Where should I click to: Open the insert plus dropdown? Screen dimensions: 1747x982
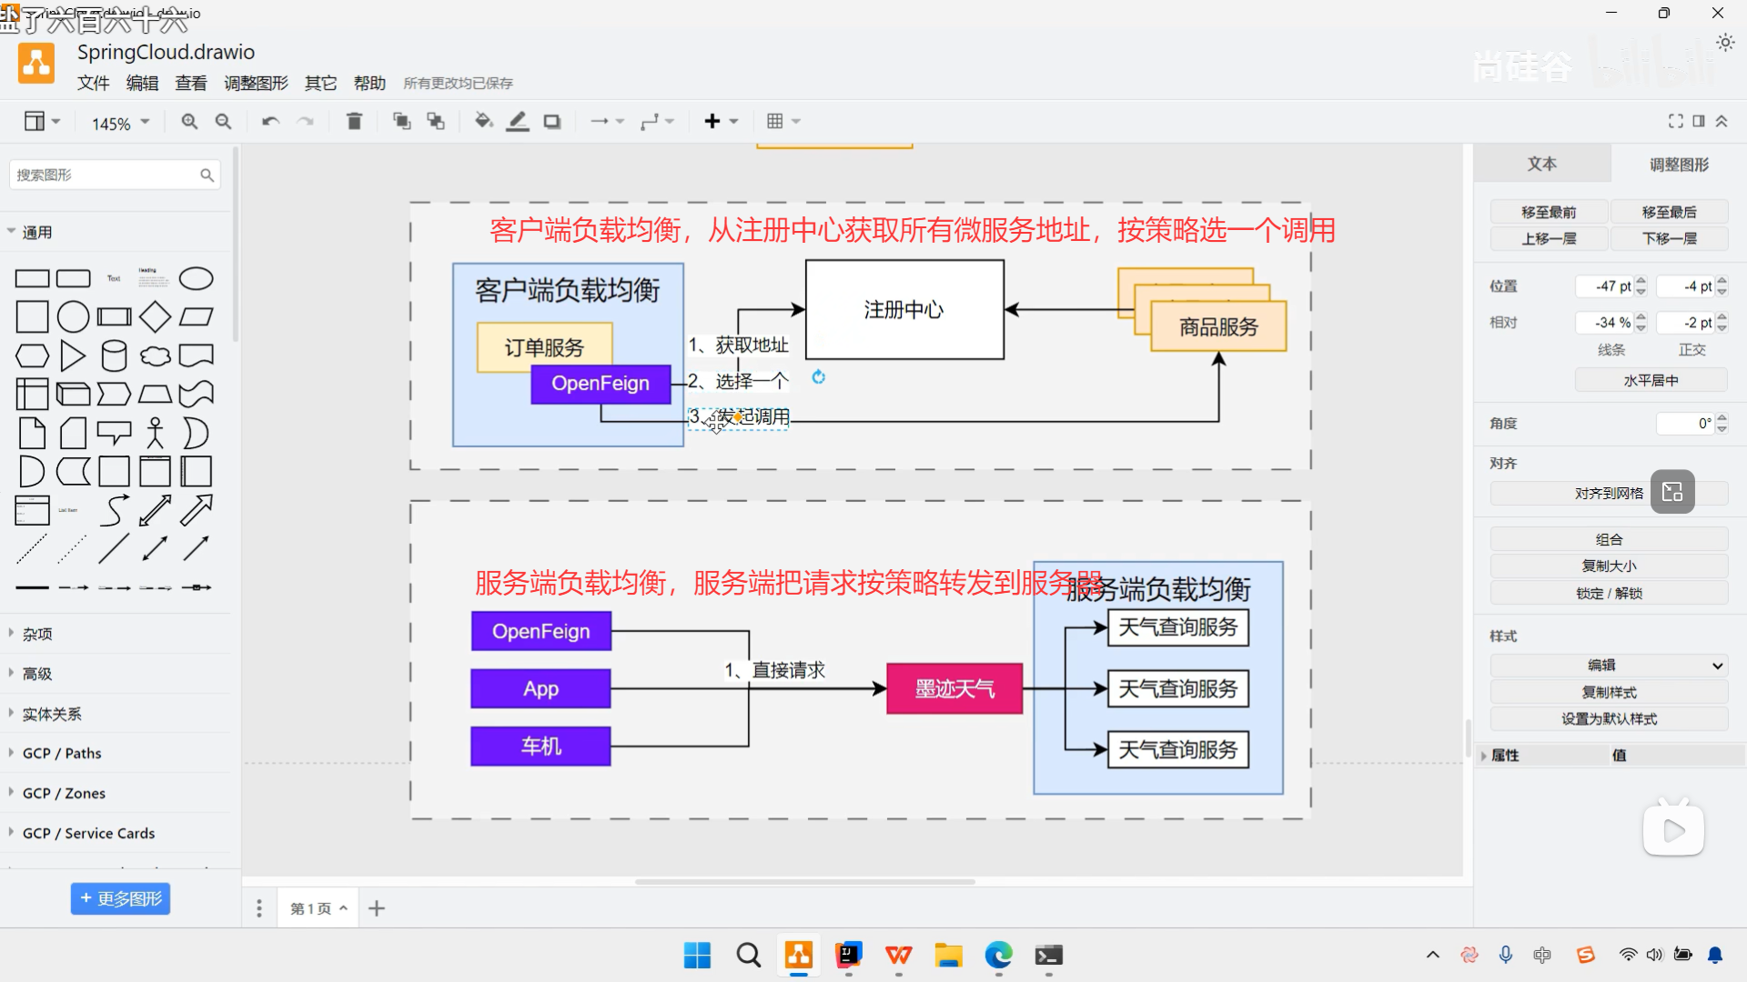click(x=722, y=121)
